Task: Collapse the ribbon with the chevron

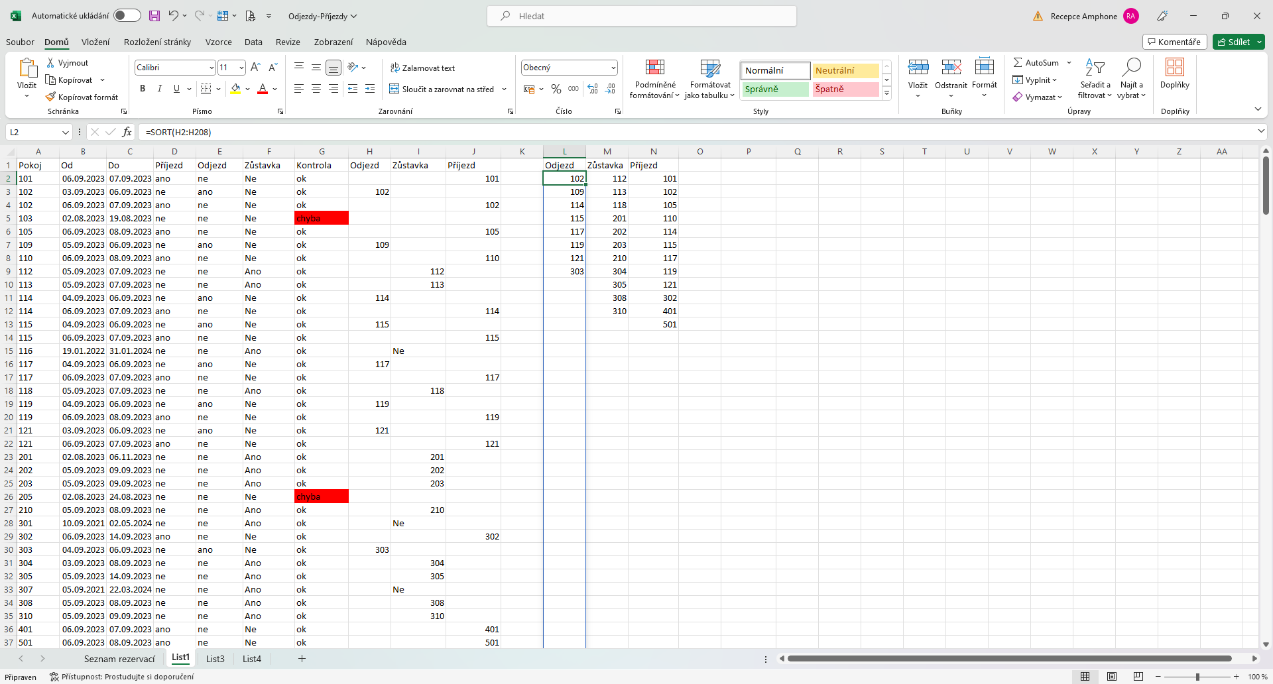Action: point(1258,109)
